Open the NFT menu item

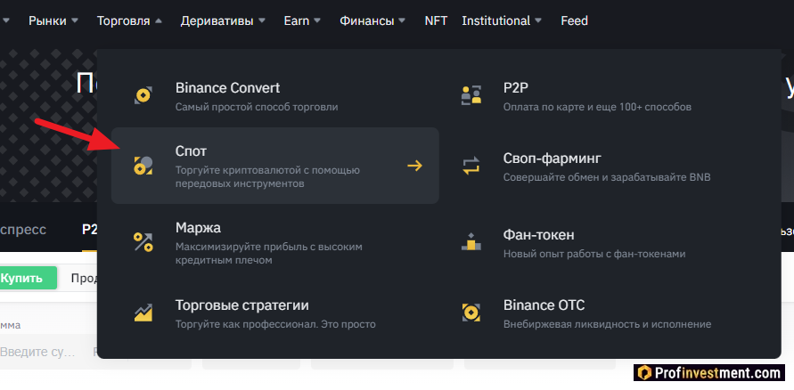[x=436, y=20]
